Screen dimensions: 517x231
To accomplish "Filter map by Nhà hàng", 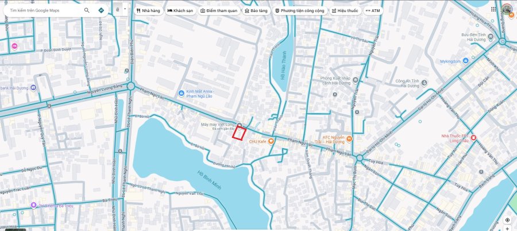I will click(148, 10).
